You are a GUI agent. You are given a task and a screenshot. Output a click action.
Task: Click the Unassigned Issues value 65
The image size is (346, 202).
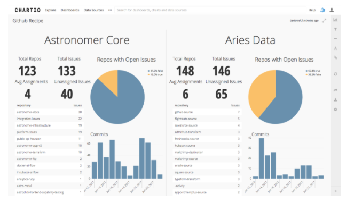[x=222, y=94]
